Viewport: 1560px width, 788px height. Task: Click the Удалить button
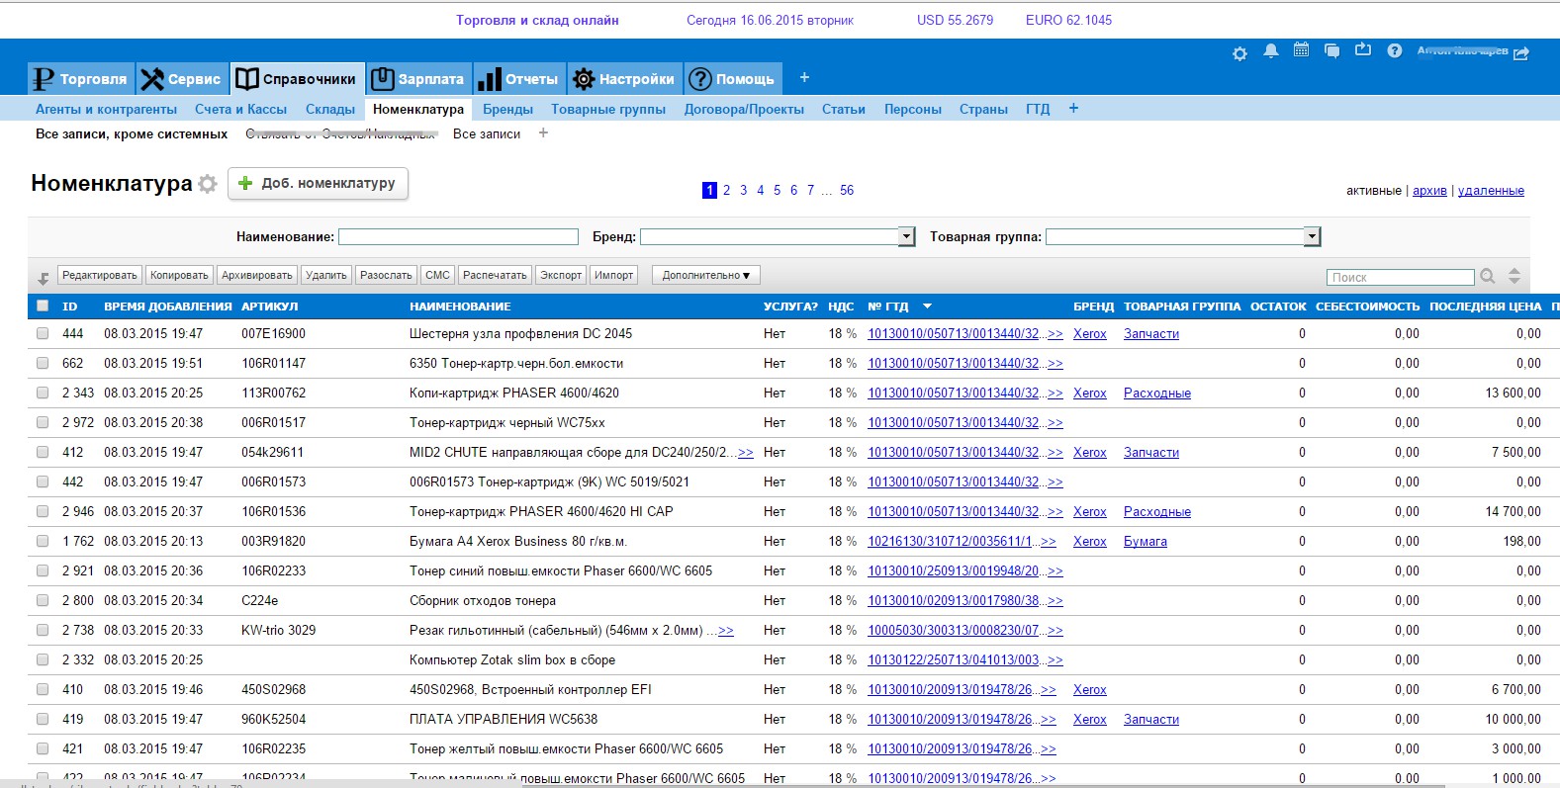(326, 275)
